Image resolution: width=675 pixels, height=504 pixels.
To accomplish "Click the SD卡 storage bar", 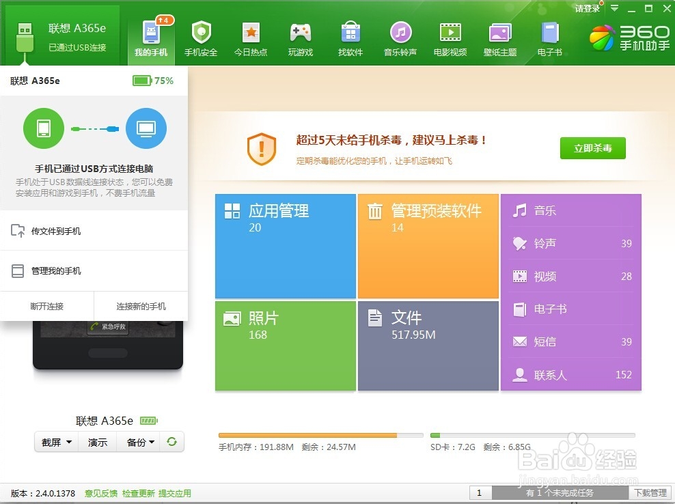I will click(532, 436).
